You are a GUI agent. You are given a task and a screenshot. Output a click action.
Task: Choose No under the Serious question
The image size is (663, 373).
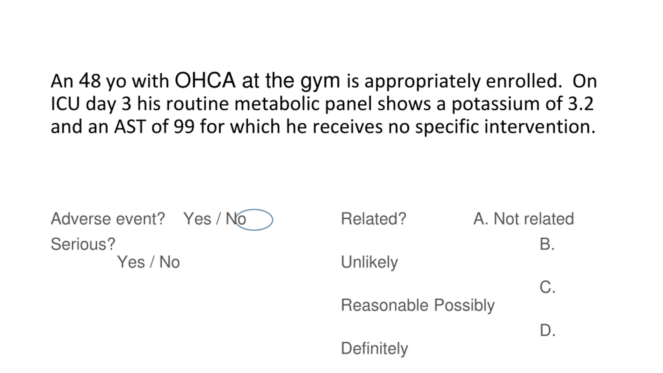pyautogui.click(x=170, y=262)
